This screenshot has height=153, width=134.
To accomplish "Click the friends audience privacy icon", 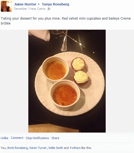I will pyautogui.click(x=49, y=9).
